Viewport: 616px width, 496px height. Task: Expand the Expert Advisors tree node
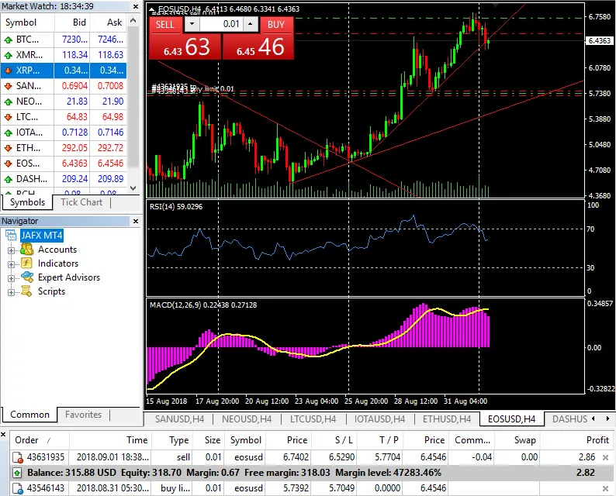[11, 278]
